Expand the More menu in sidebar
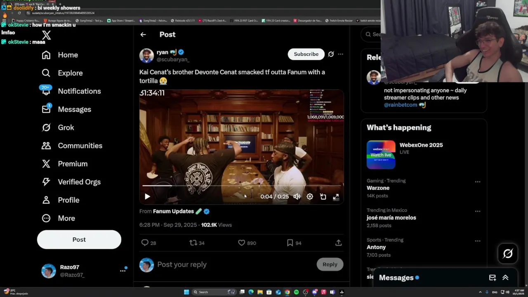 point(58,218)
